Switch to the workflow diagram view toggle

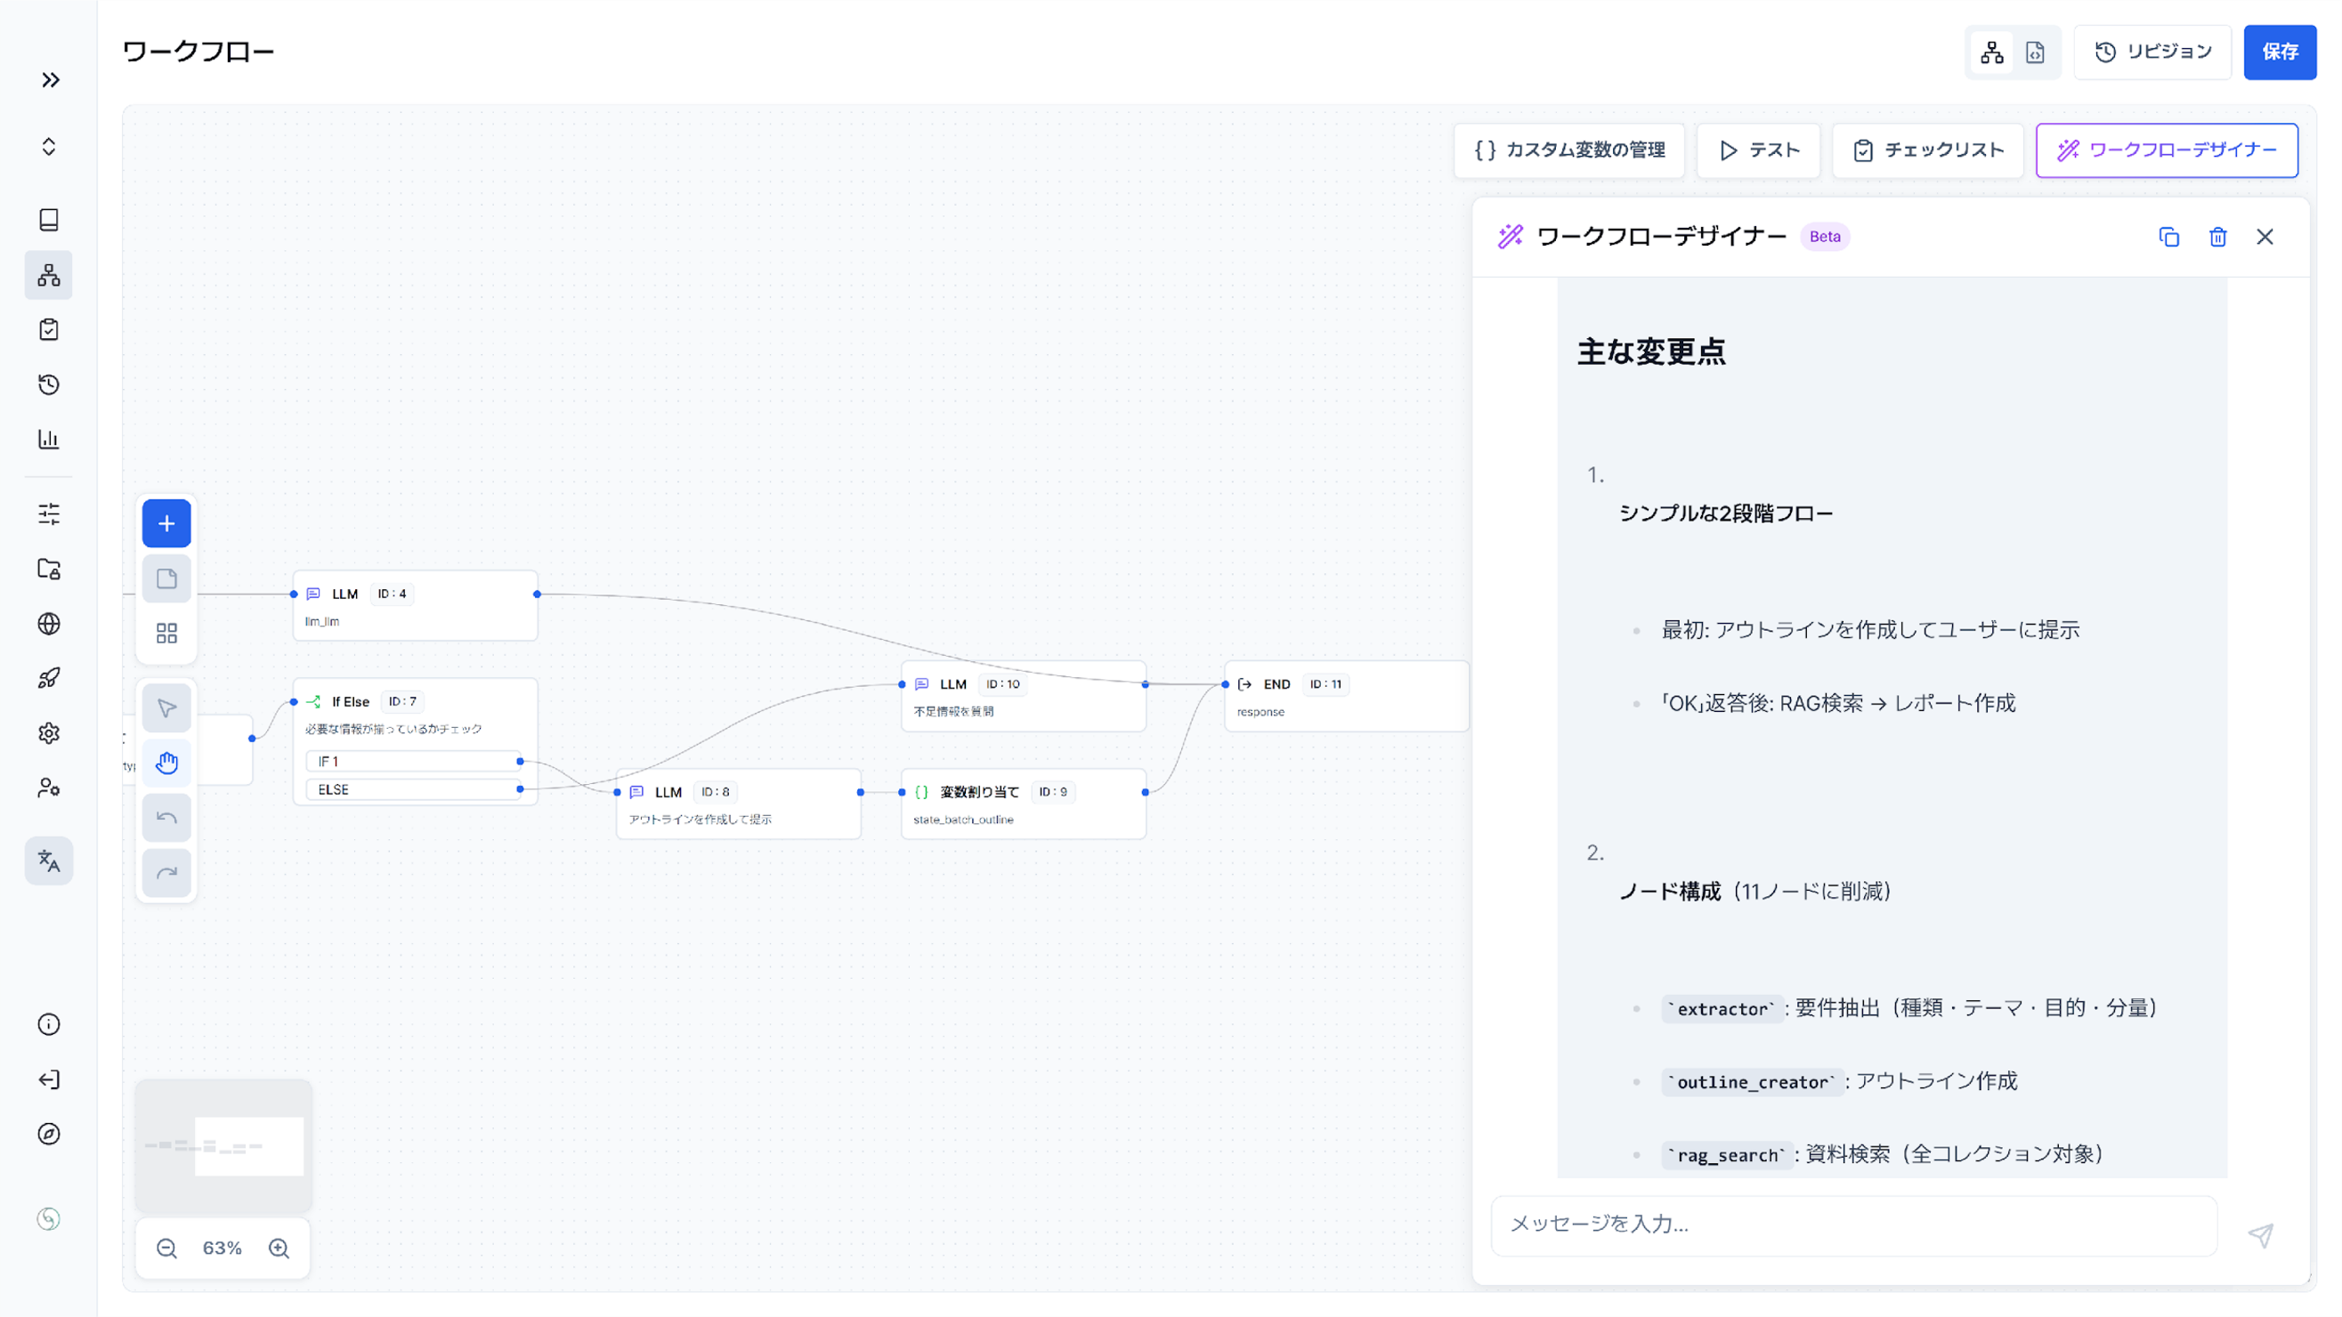[x=1992, y=53]
